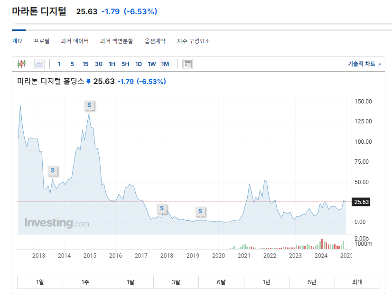Switch to the 옵션계약 tab
This screenshot has width=392, height=307.
(155, 41)
